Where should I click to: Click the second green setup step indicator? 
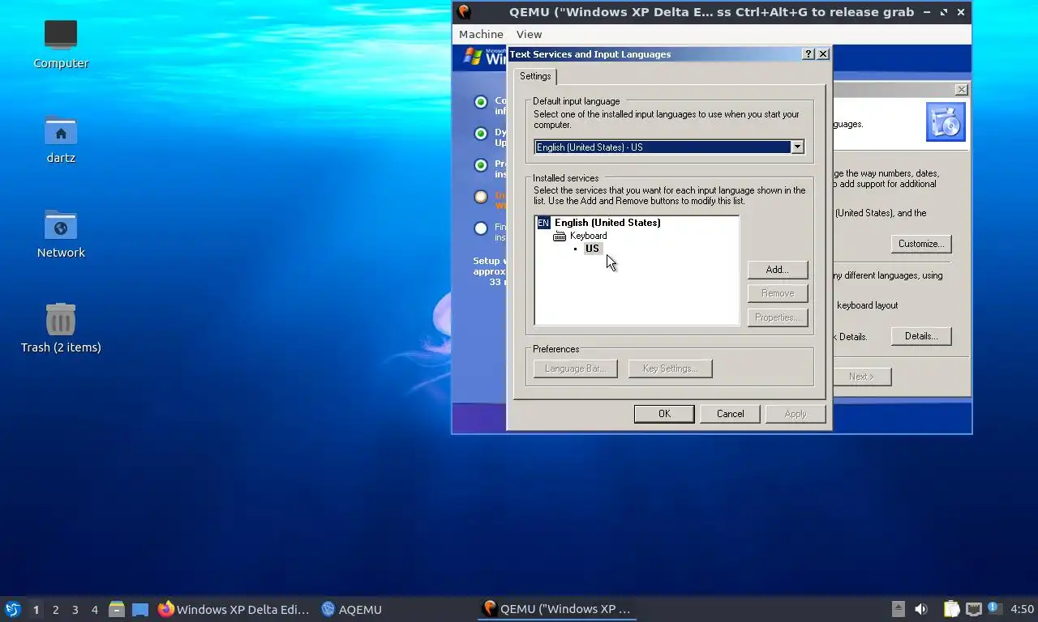pyautogui.click(x=481, y=134)
